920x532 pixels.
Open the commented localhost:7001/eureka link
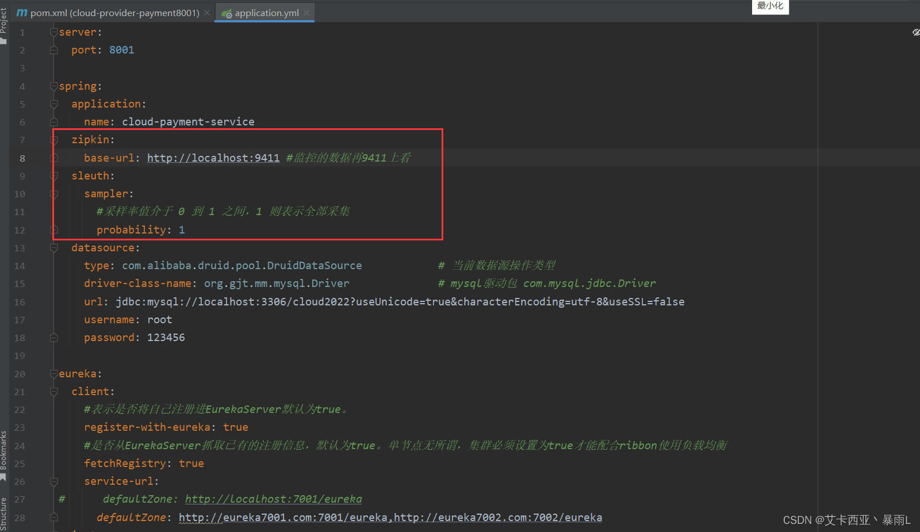273,499
